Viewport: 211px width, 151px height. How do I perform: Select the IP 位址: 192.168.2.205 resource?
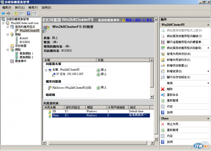(70, 74)
